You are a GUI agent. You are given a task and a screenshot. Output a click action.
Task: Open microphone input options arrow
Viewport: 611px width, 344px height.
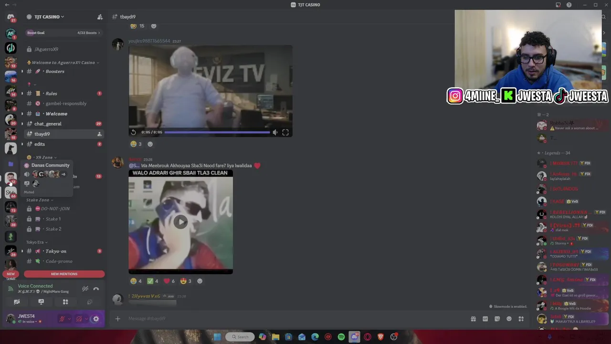[x=69, y=319]
